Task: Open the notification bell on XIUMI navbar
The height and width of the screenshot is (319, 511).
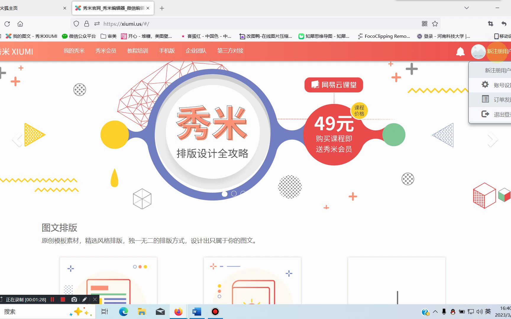Action: tap(460, 51)
